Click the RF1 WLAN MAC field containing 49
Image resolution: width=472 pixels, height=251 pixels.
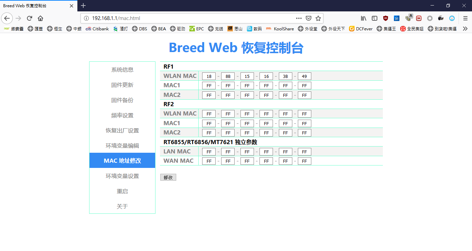(304, 76)
